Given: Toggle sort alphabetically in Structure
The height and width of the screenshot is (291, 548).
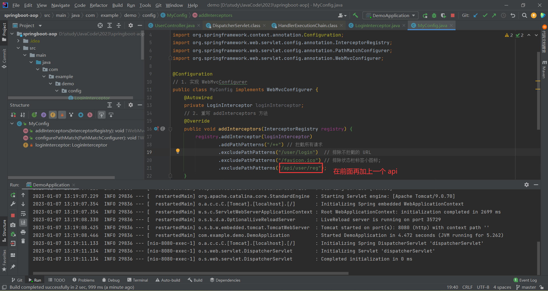Looking at the screenshot, I should click(x=23, y=115).
